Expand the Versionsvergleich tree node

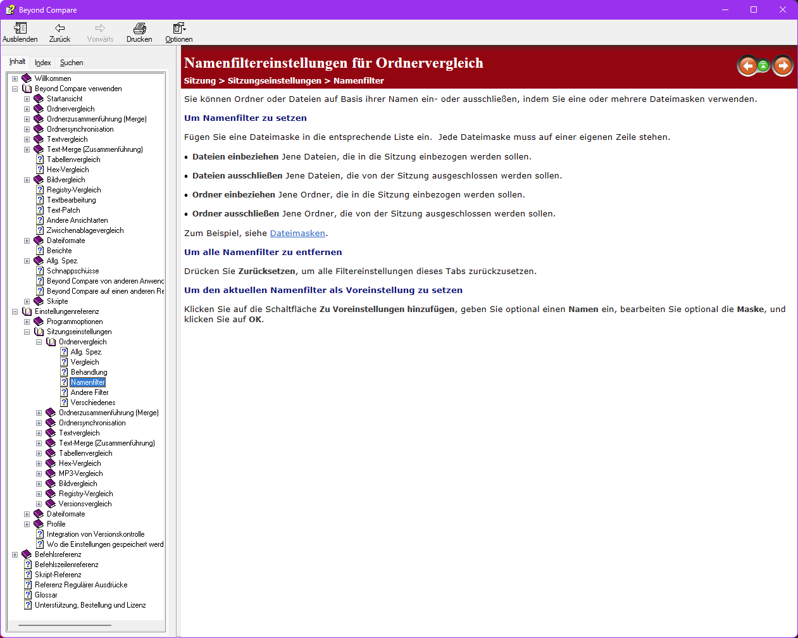tap(39, 504)
